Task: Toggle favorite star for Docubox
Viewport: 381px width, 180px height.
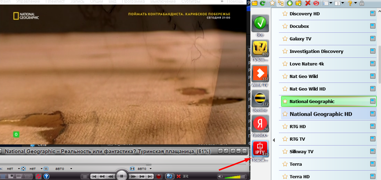Action: 285,26
